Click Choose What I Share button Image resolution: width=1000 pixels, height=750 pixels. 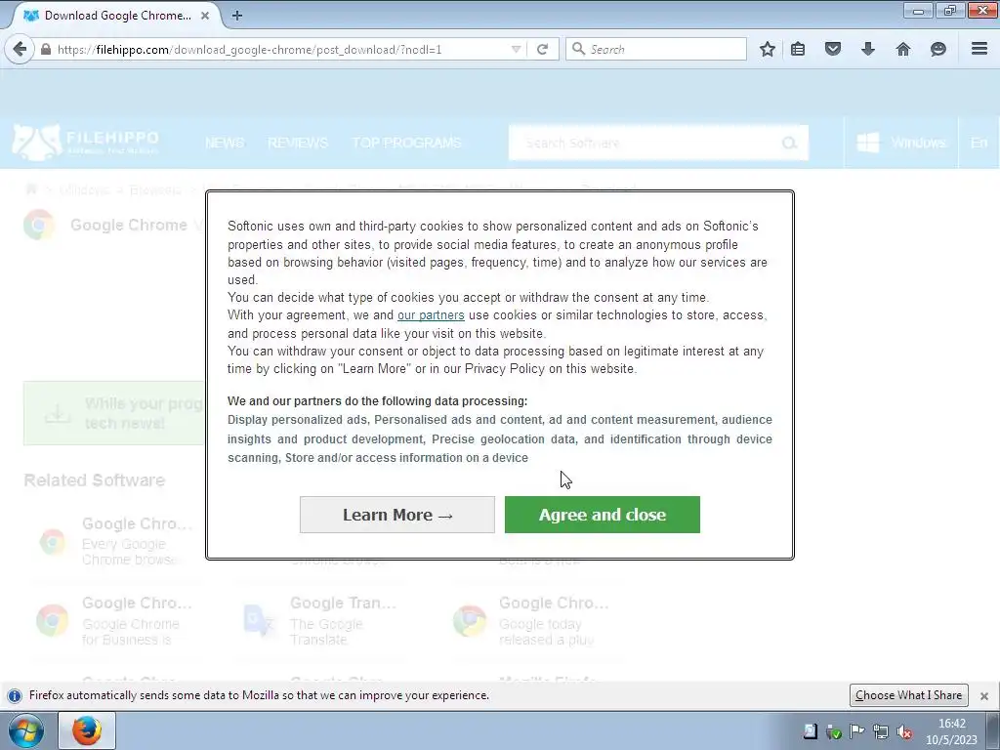coord(909,695)
